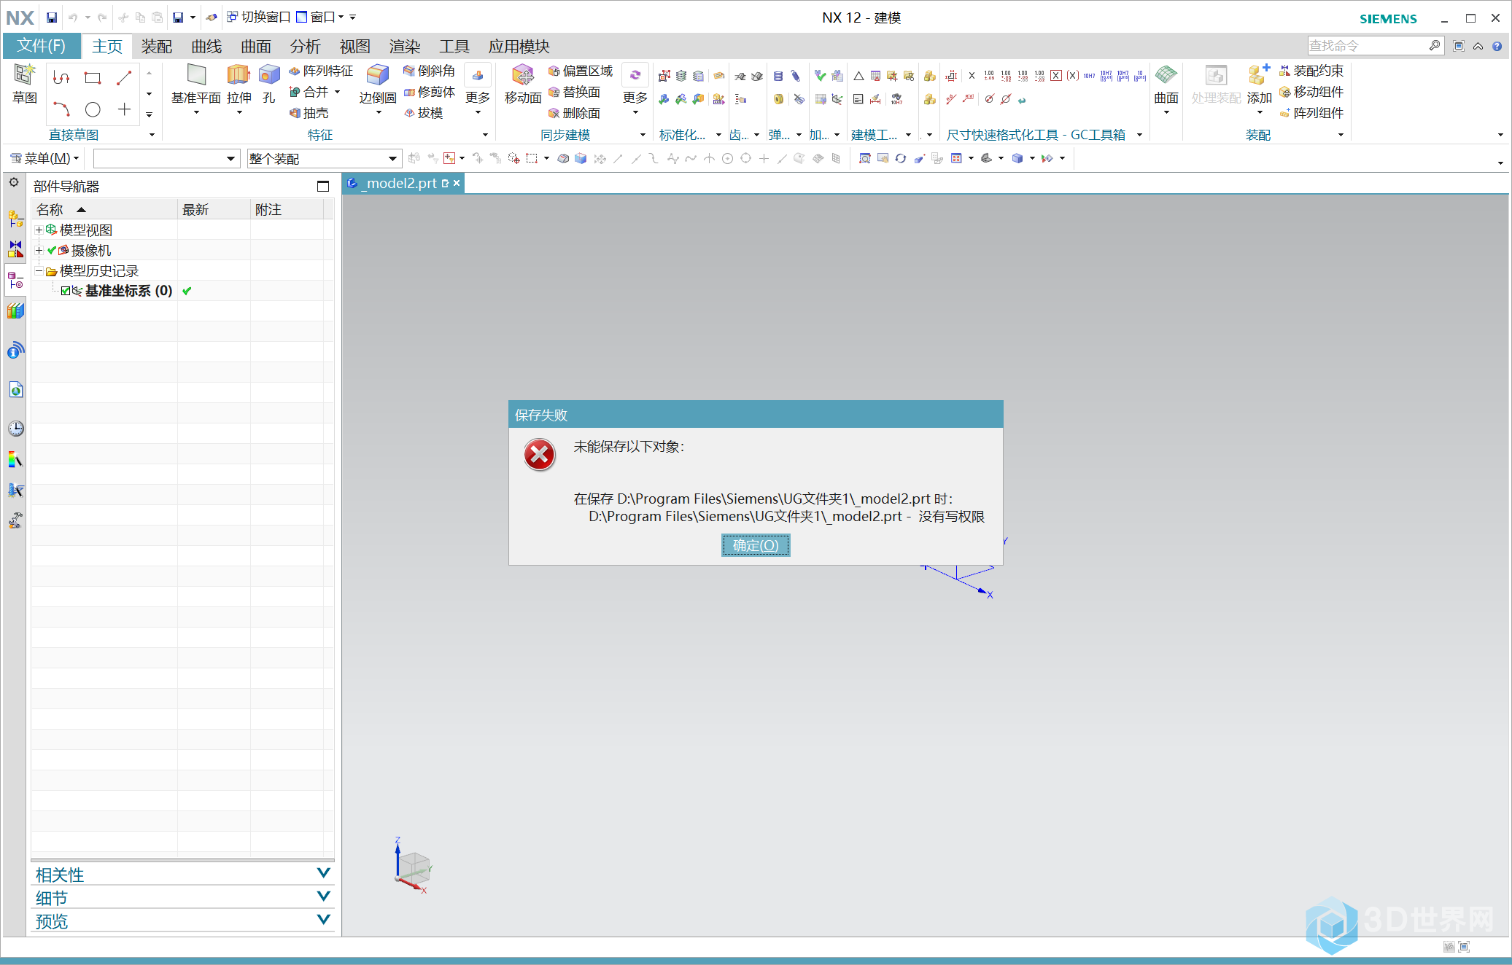Expand the 模型视图 tree node
Viewport: 1512px width, 965px height.
(x=39, y=230)
